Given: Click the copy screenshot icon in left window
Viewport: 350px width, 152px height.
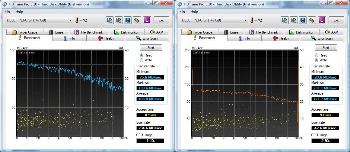Looking at the screenshot, I should coord(119,20).
